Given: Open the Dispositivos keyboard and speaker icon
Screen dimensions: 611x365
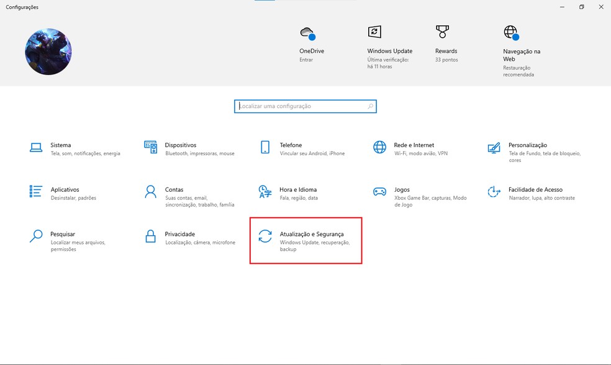Looking at the screenshot, I should pyautogui.click(x=150, y=147).
